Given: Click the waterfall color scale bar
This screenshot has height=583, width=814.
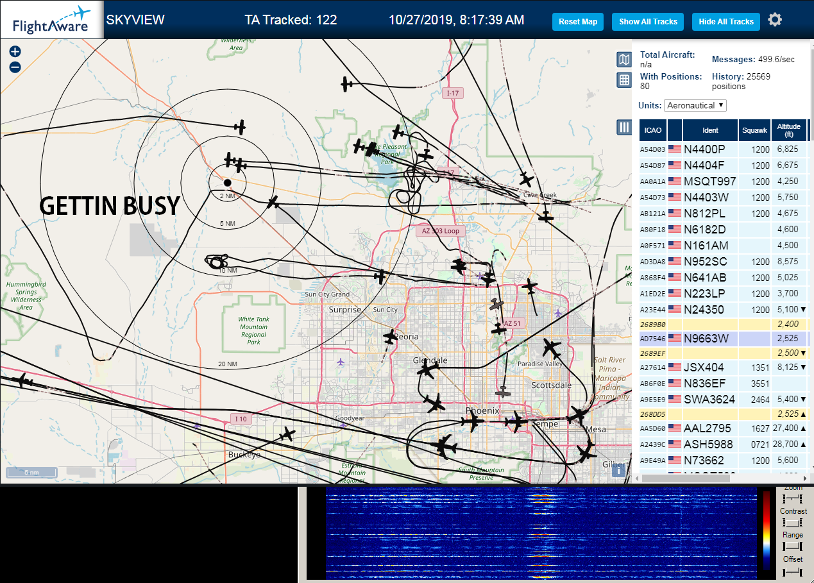Looking at the screenshot, I should click(x=766, y=530).
